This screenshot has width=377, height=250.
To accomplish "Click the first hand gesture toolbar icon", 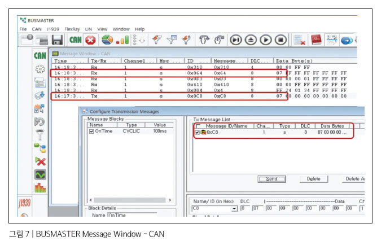I will click(204, 40).
